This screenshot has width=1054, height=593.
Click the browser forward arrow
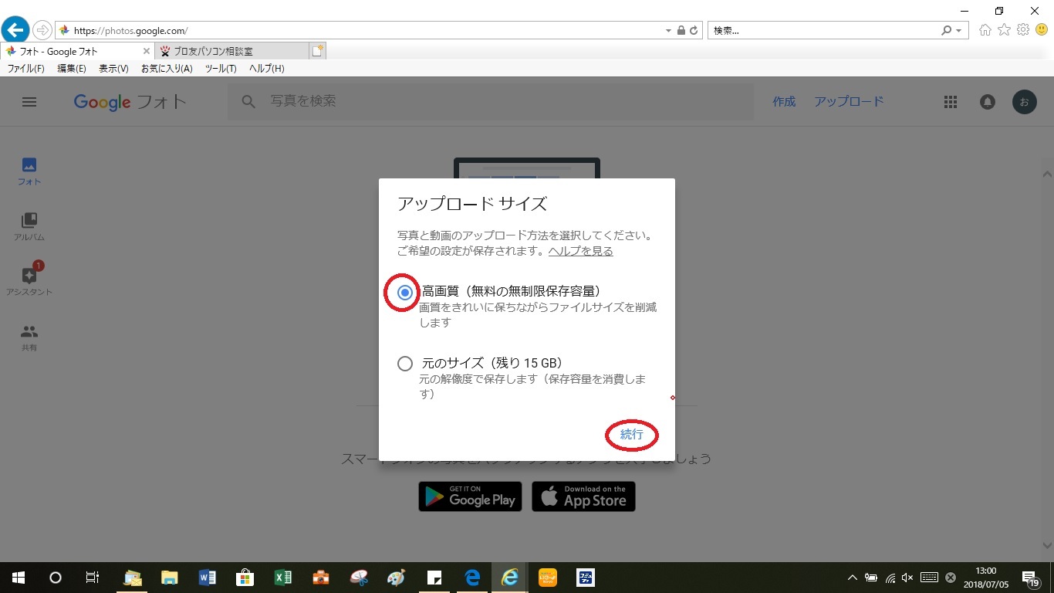click(42, 30)
